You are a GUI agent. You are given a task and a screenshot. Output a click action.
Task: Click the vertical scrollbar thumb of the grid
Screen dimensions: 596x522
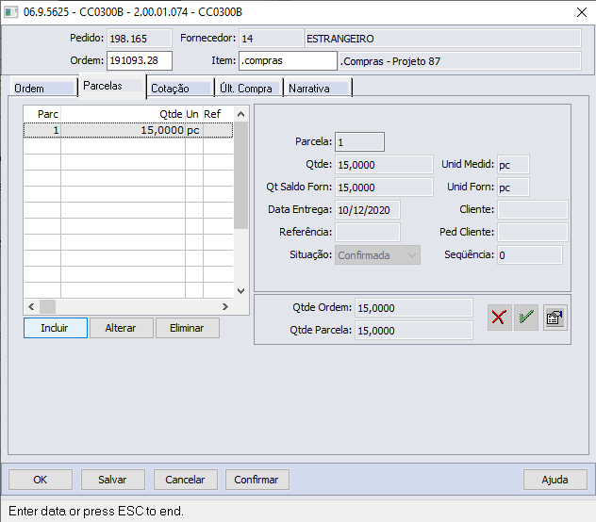point(240,175)
